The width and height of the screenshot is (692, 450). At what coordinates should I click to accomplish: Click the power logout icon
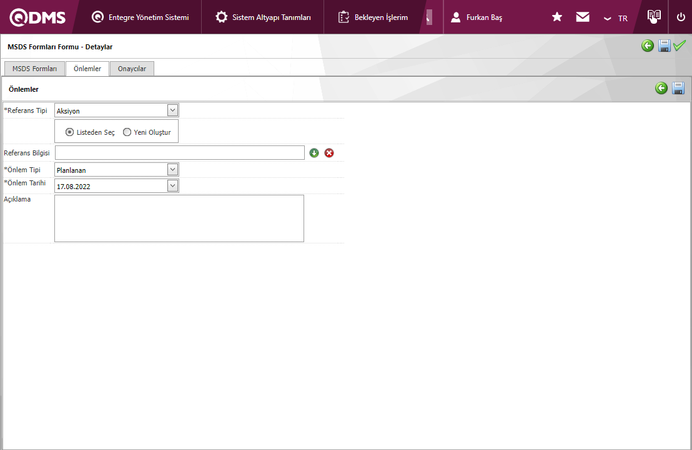pyautogui.click(x=681, y=17)
